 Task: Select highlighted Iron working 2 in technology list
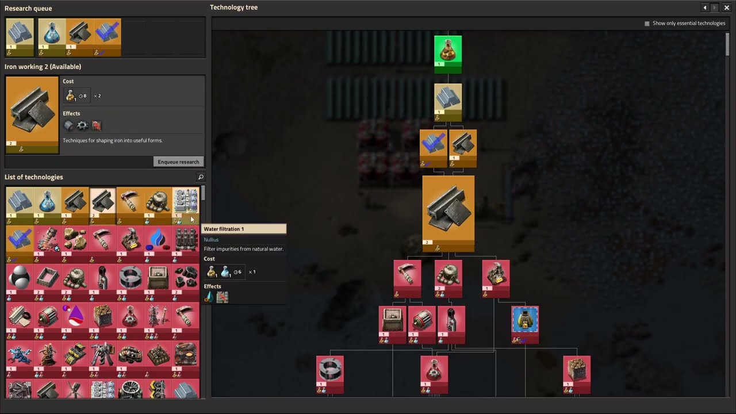(103, 205)
